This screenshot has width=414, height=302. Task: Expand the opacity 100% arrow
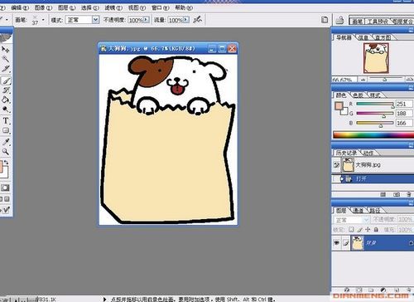pyautogui.click(x=147, y=20)
